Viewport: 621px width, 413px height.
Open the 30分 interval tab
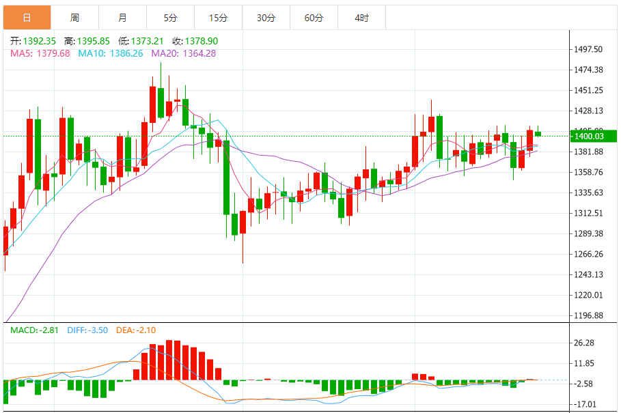pyautogui.click(x=266, y=18)
